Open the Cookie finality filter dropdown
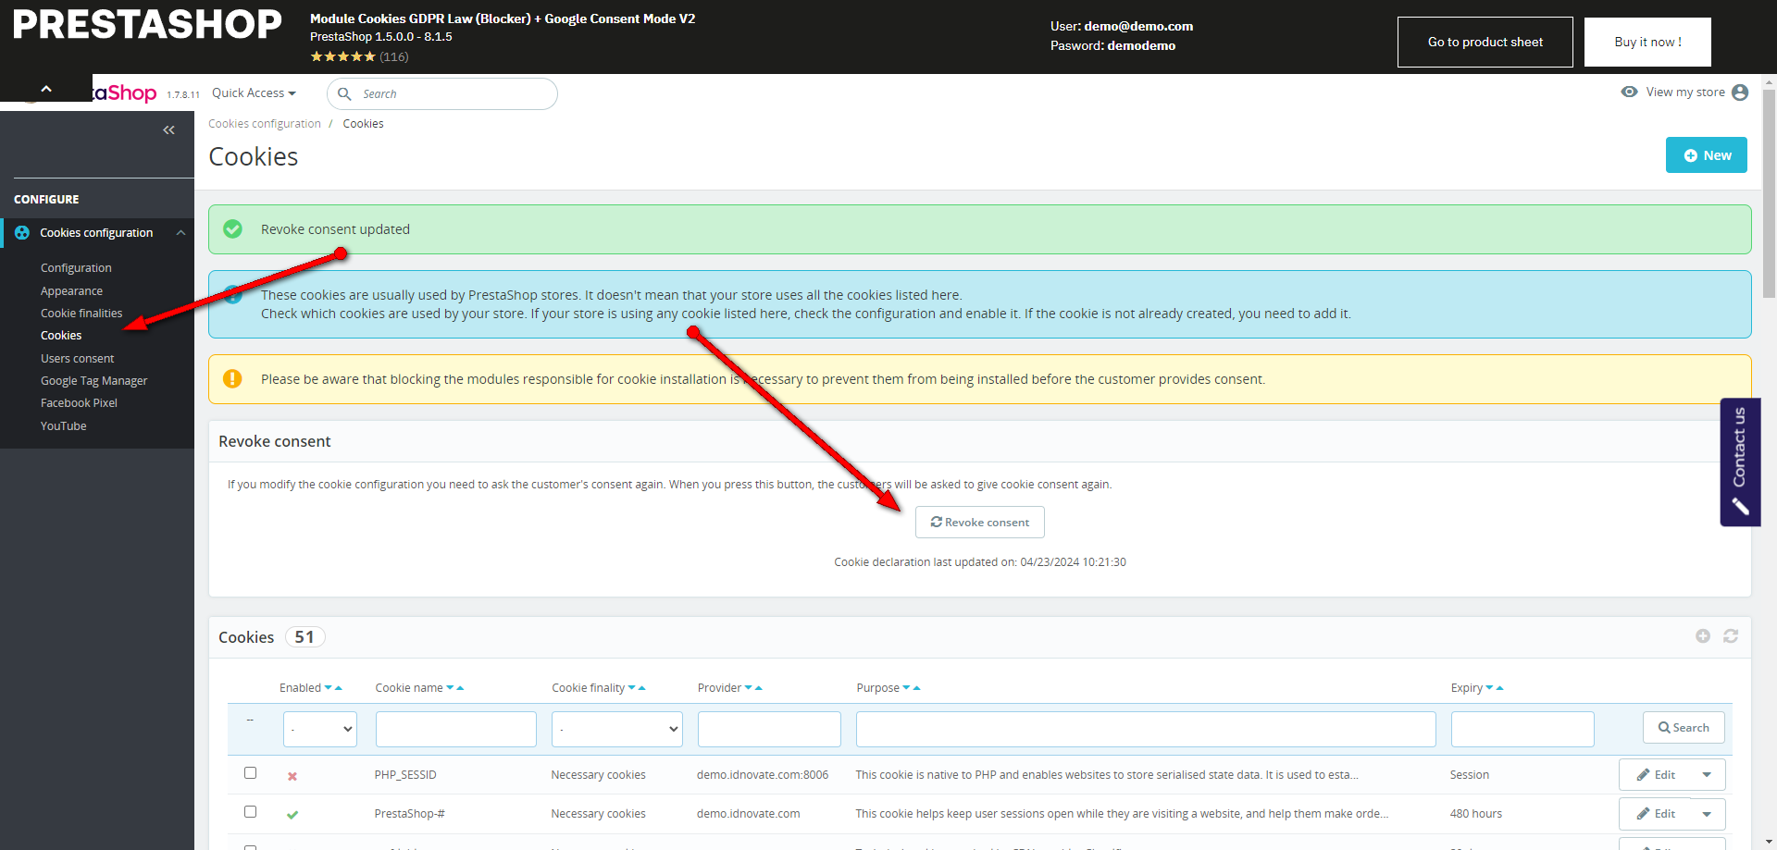This screenshot has width=1777, height=850. pos(617,729)
